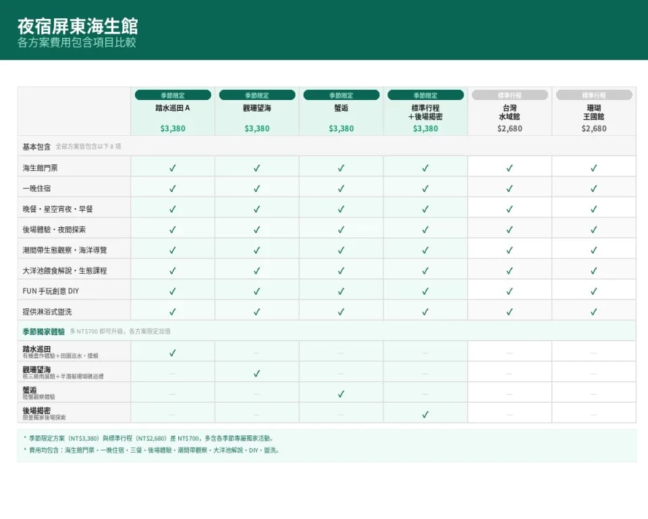Click the 踏水巡田 seasonal checkmark for 踏水巡田 A

(173, 353)
